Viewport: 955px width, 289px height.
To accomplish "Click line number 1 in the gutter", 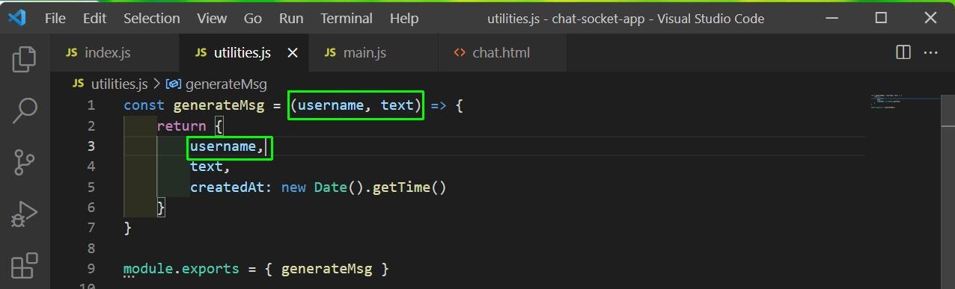I will tap(91, 105).
